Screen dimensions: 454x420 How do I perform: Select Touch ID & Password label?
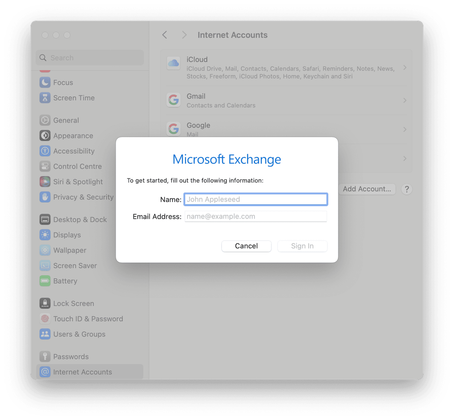click(88, 319)
